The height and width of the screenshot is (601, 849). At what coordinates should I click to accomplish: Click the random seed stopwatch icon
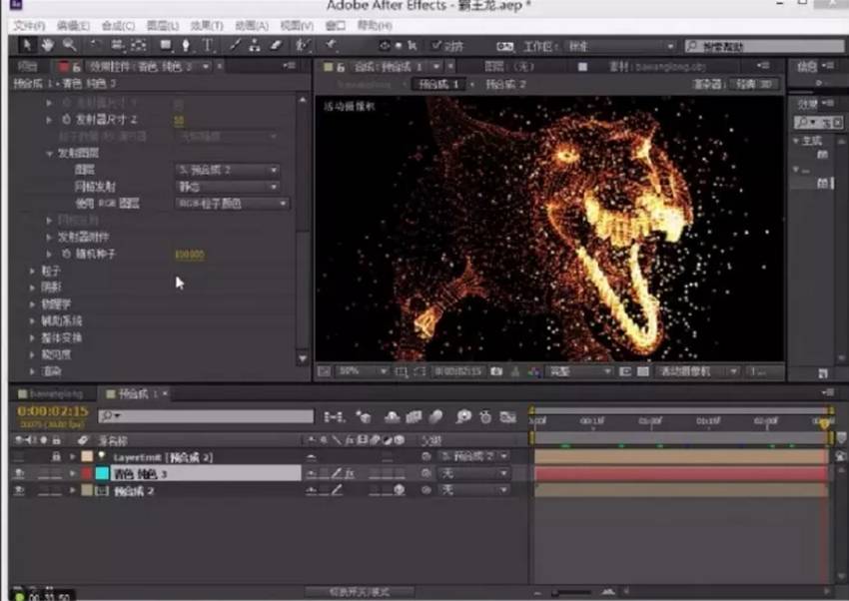click(x=66, y=254)
